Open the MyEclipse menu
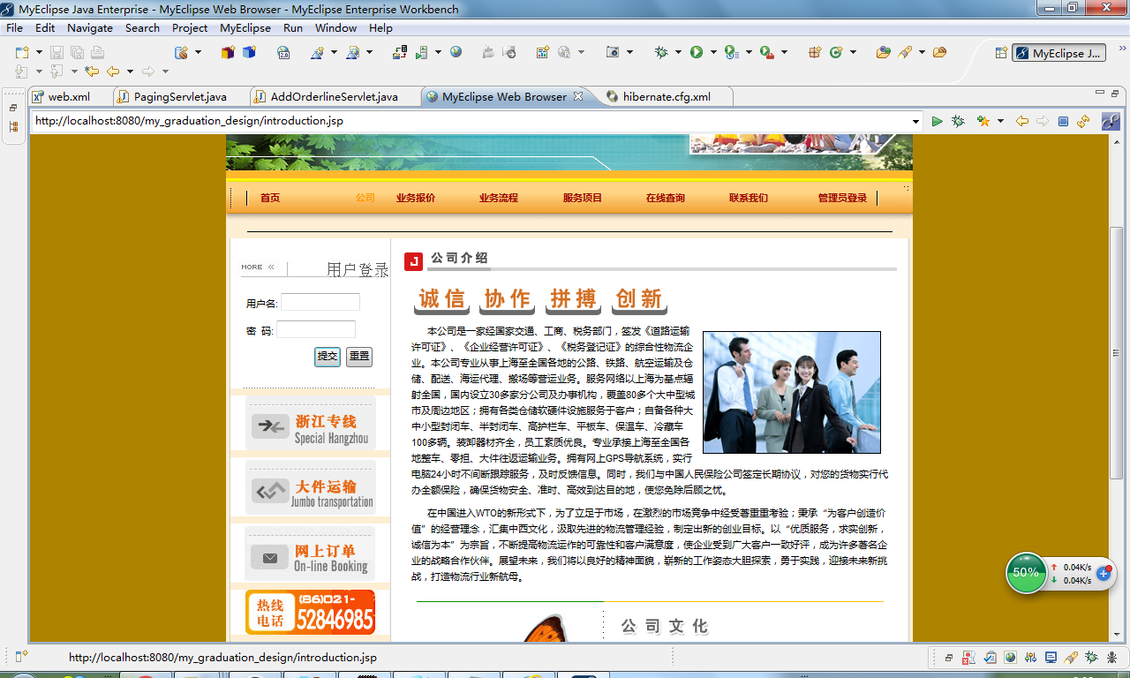This screenshot has width=1130, height=678. point(245,27)
